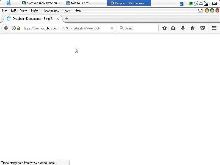
Task: Open the File menu
Action: pos(4,10)
